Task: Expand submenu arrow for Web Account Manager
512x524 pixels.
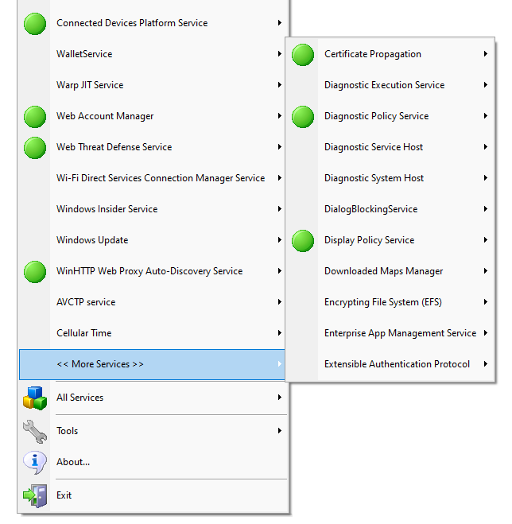Action: [279, 116]
